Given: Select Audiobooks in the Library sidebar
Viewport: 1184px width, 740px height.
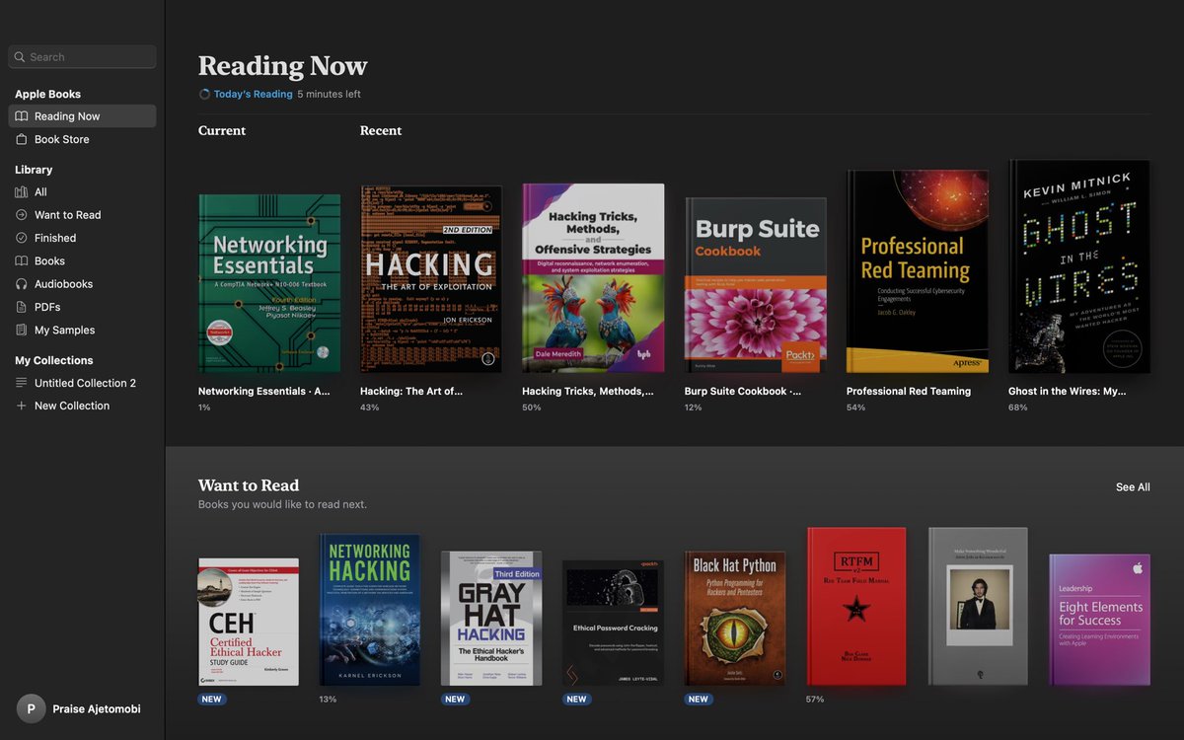Looking at the screenshot, I should click(x=82, y=284).
